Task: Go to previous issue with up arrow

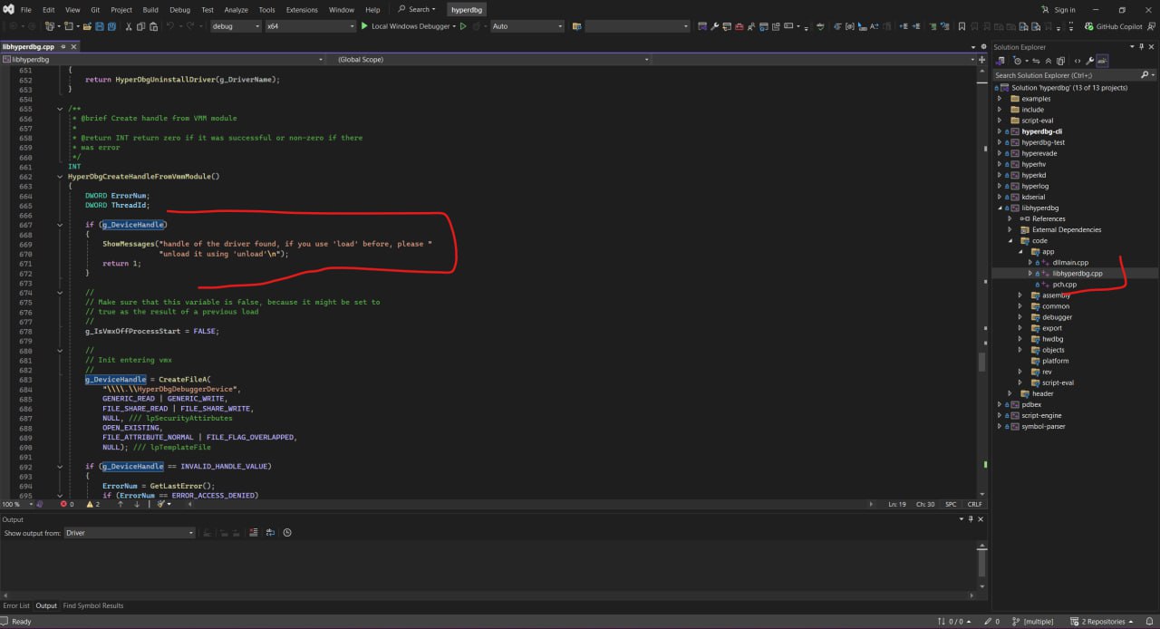Action: pyautogui.click(x=120, y=504)
